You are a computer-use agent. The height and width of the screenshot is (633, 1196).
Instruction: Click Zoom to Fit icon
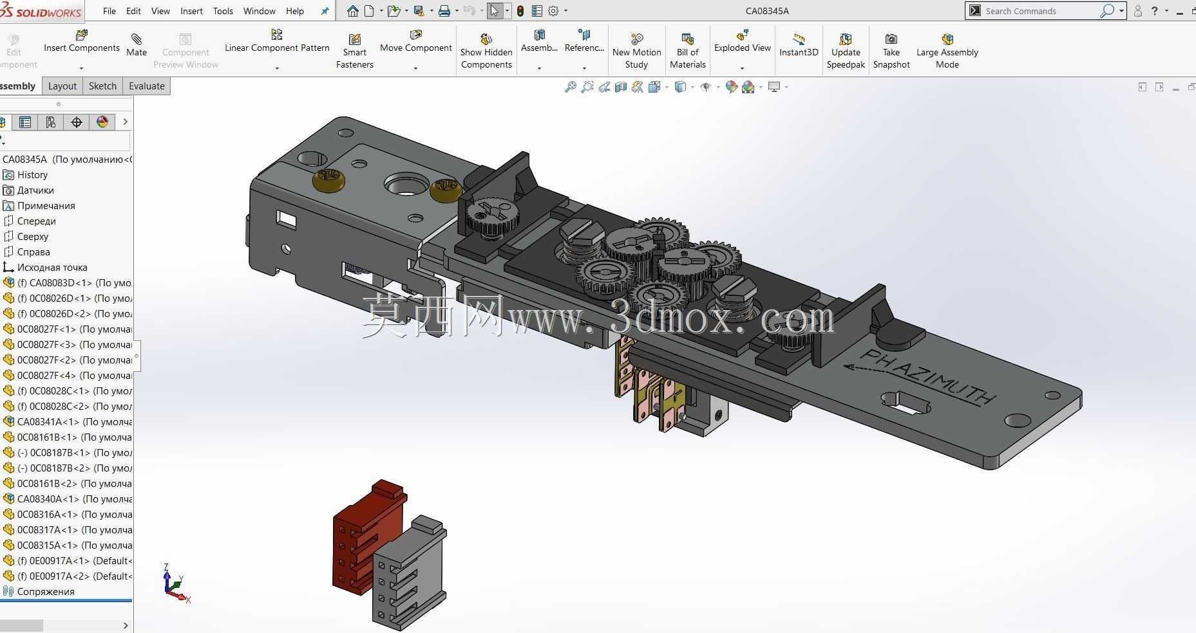(570, 87)
